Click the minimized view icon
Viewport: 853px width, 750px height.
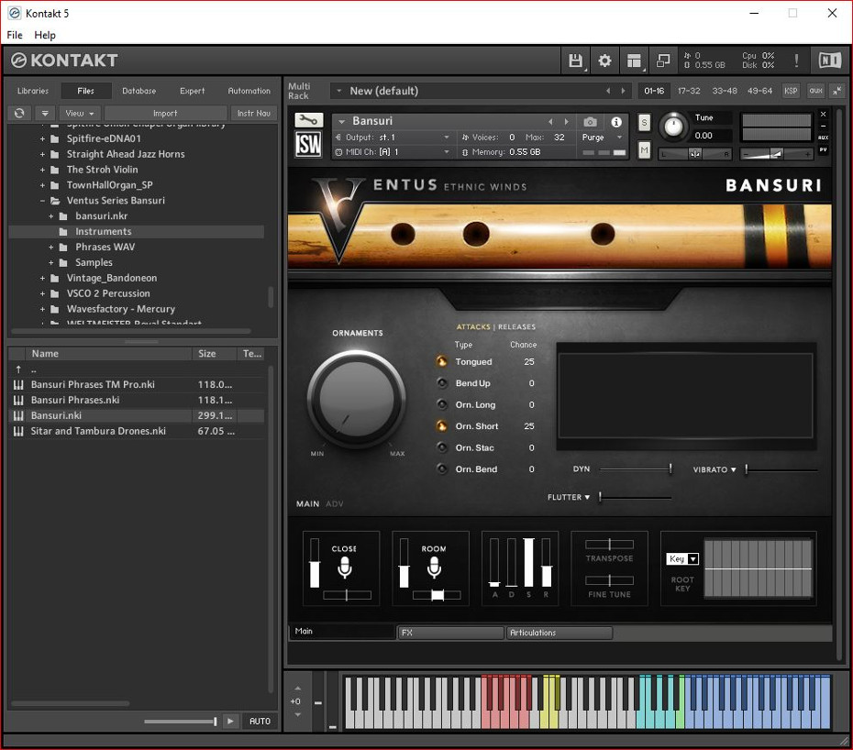click(663, 61)
